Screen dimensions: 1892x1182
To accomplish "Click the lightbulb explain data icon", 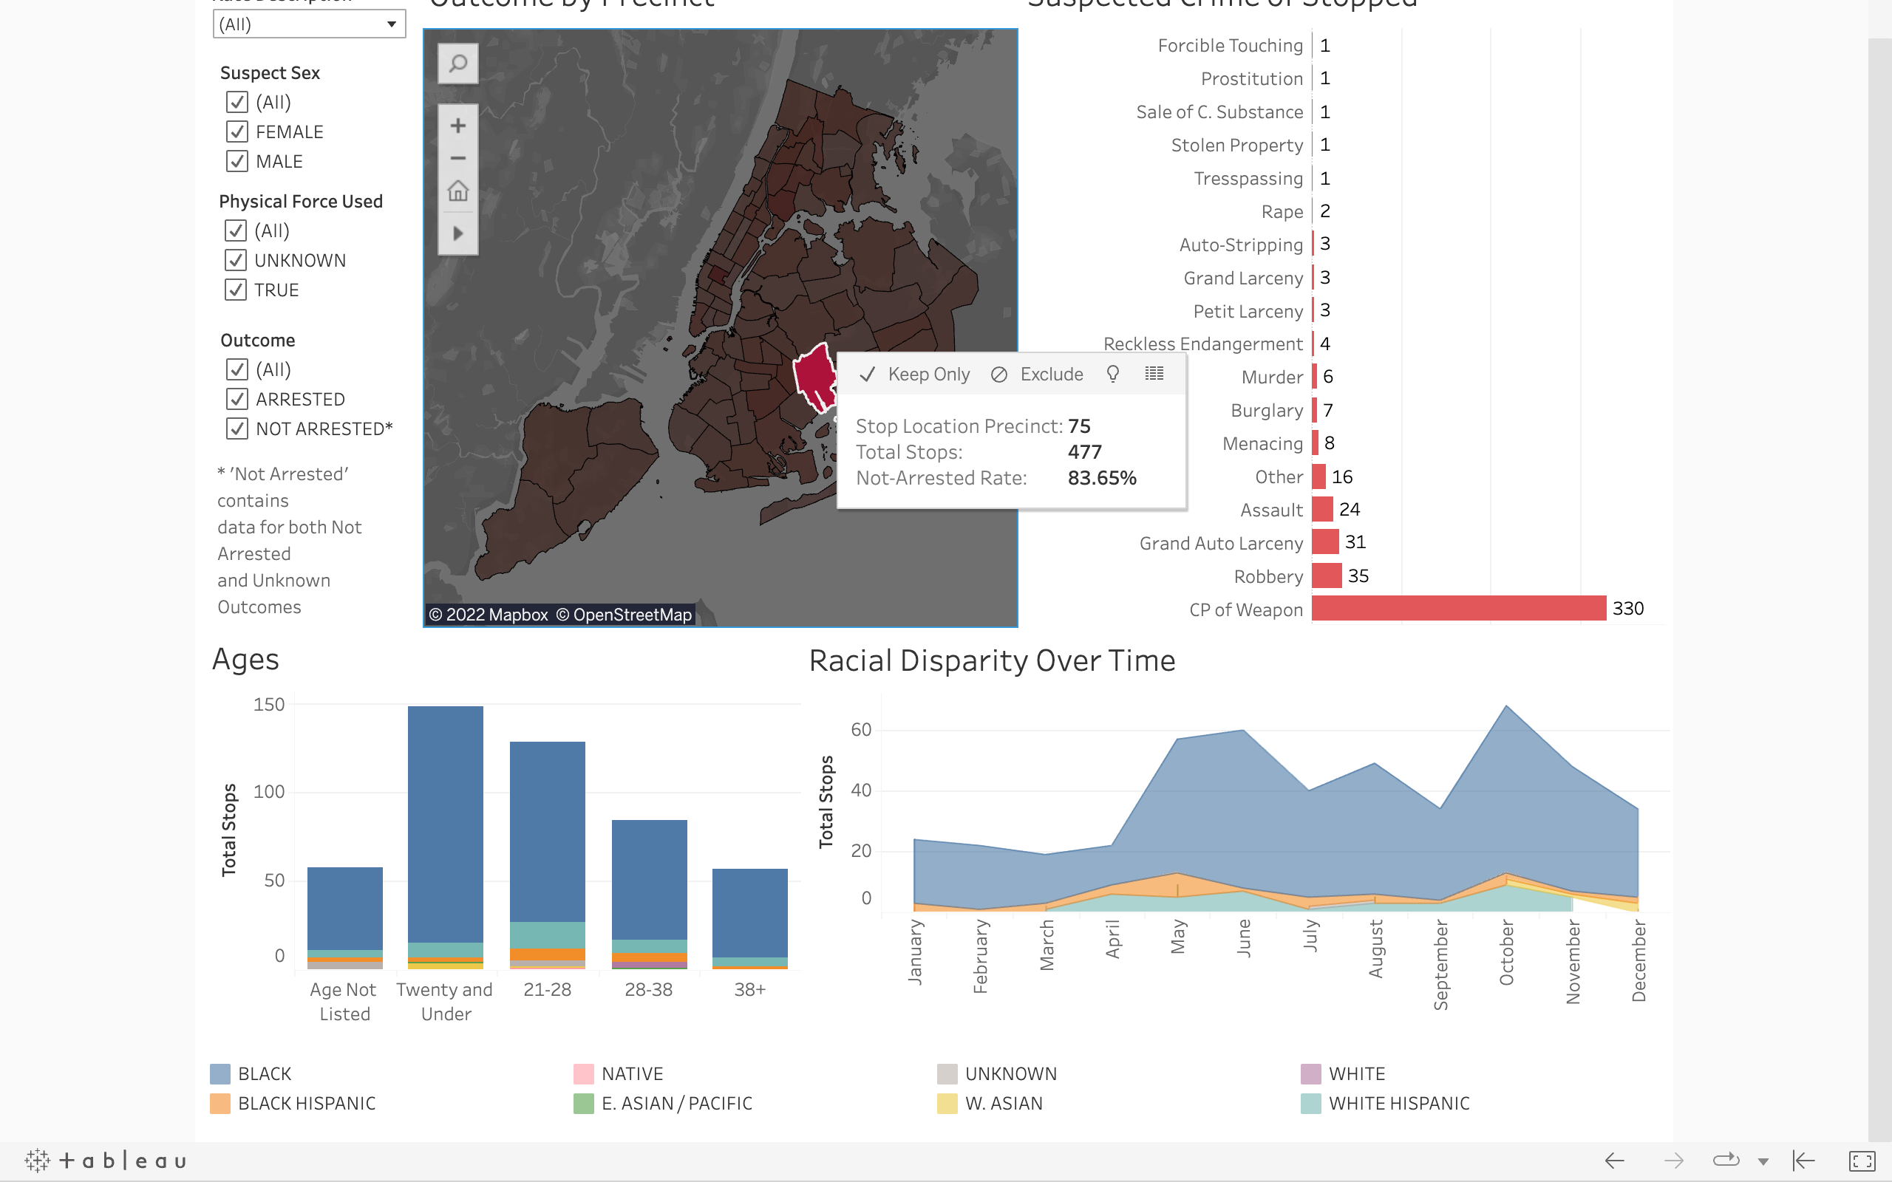I will coord(1112,374).
